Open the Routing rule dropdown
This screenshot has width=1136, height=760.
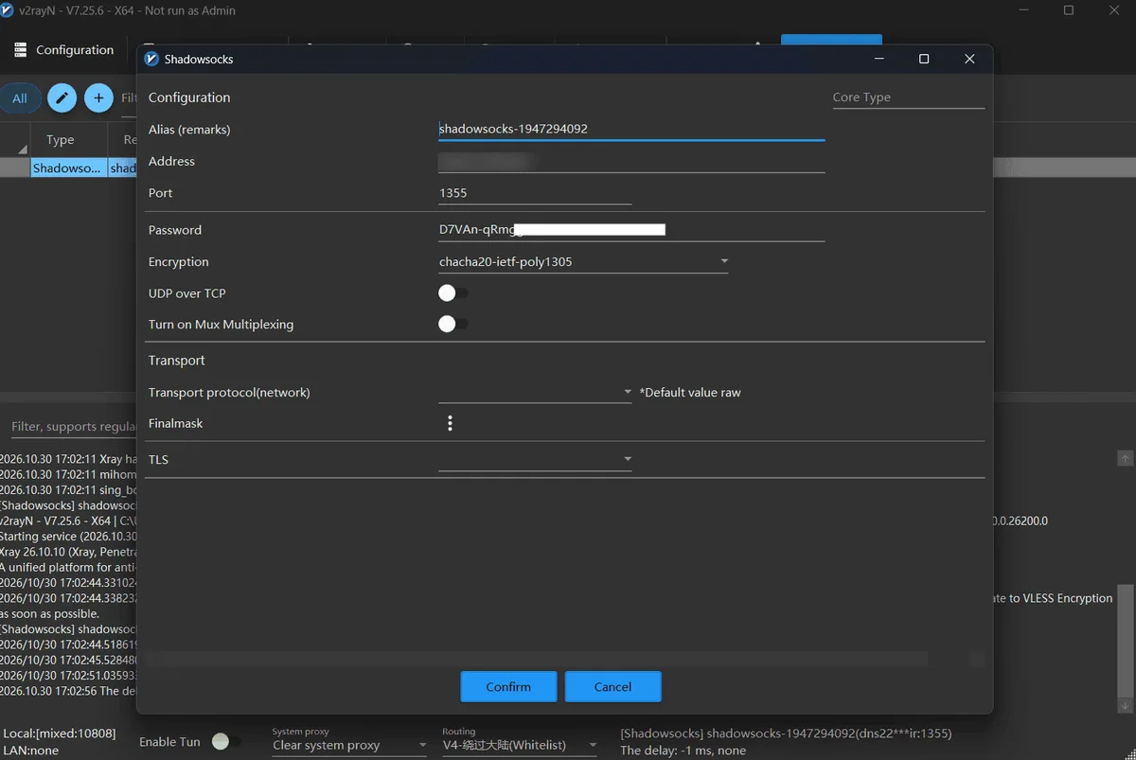[520, 746]
